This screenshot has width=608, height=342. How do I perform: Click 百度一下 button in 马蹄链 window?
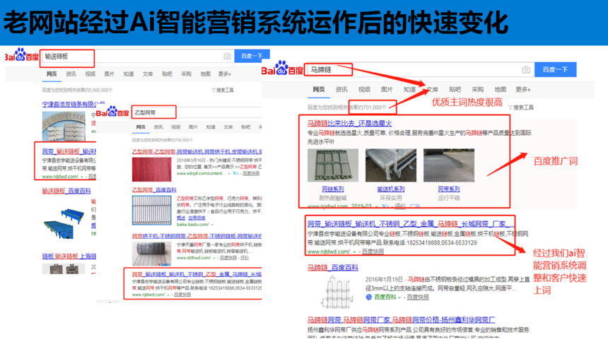coord(555,69)
